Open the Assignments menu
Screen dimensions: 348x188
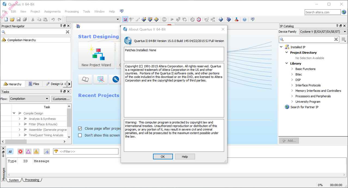click(x=52, y=11)
